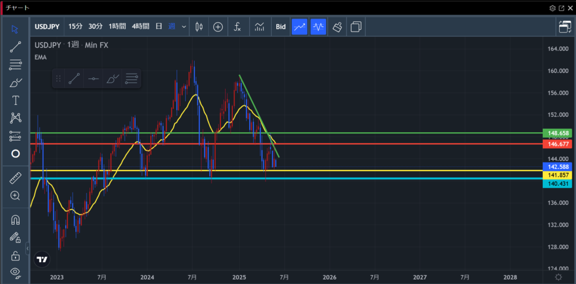Click the チャート panel title

coord(17,8)
